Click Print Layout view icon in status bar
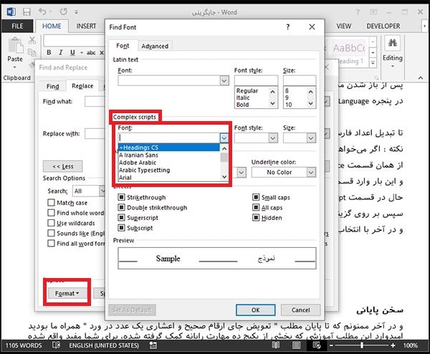 [x=296, y=345]
